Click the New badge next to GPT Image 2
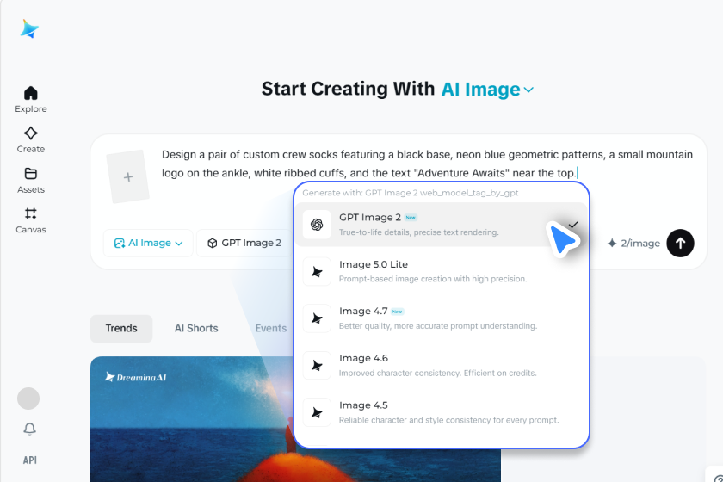This screenshot has width=723, height=482. coord(411,217)
